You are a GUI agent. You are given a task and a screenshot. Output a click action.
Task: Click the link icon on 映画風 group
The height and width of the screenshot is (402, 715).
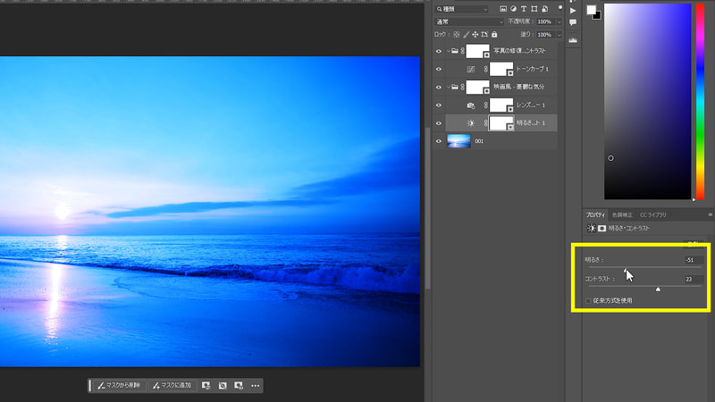coord(463,87)
